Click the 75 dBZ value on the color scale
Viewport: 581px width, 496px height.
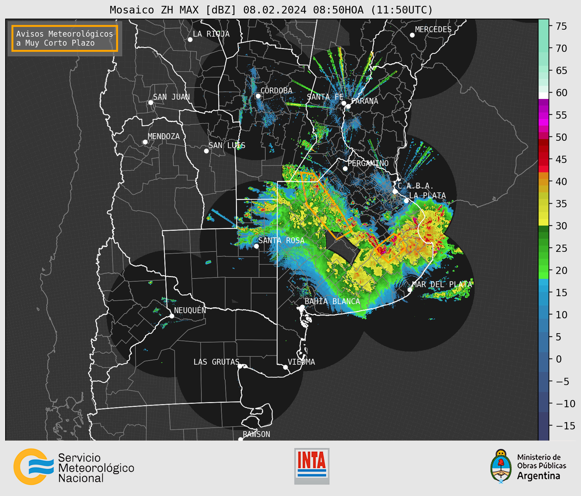[561, 26]
